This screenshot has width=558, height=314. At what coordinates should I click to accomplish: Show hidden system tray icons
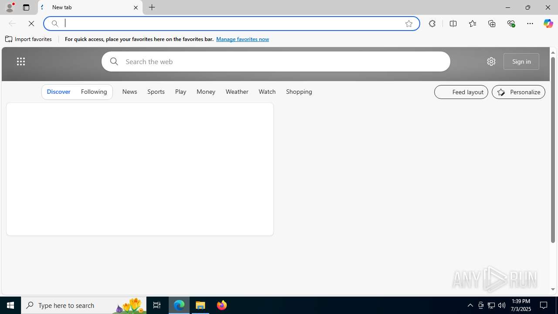click(x=470, y=305)
